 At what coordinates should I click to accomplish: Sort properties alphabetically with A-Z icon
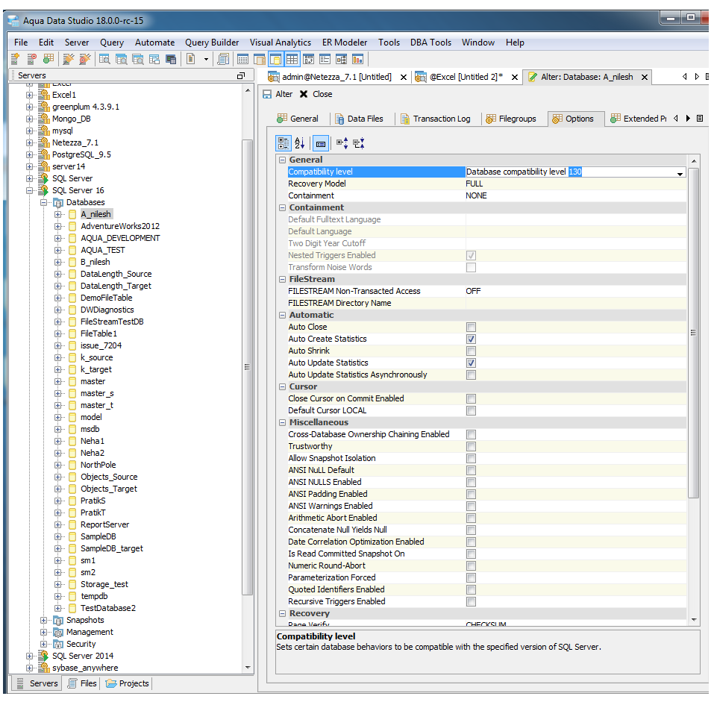tap(300, 143)
